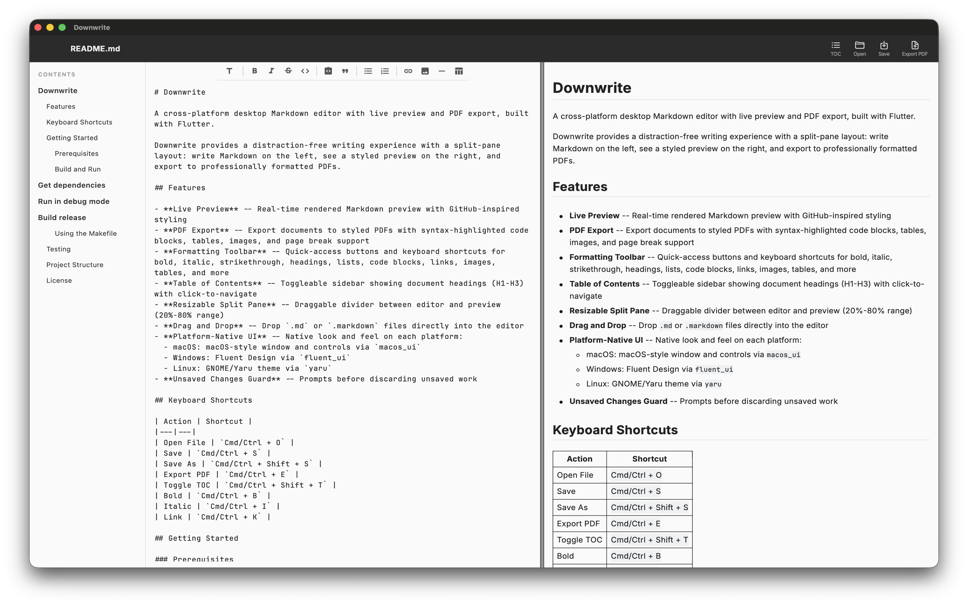Select the italic formatting icon
968x605 pixels.
[x=272, y=71]
